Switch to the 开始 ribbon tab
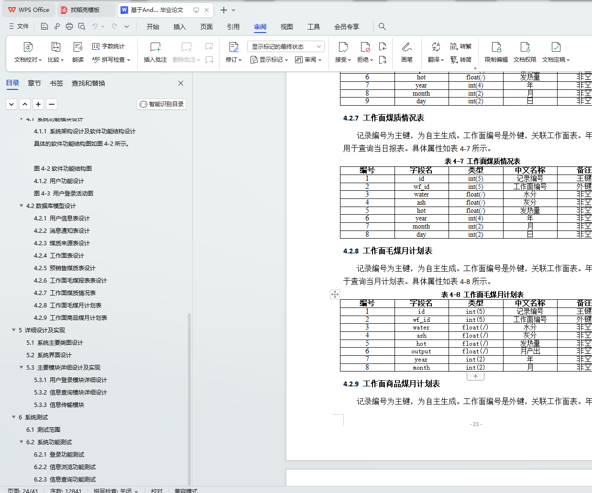Screen dimensions: 592x493 click(153, 27)
